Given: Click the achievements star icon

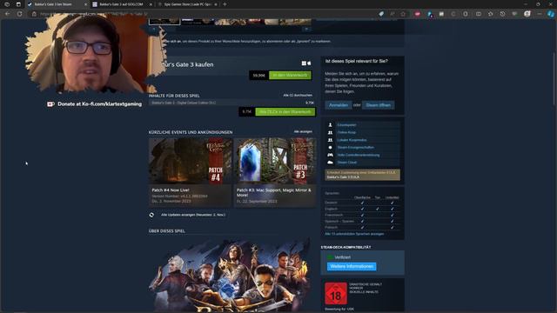Looking at the screenshot, I should coord(330,147).
